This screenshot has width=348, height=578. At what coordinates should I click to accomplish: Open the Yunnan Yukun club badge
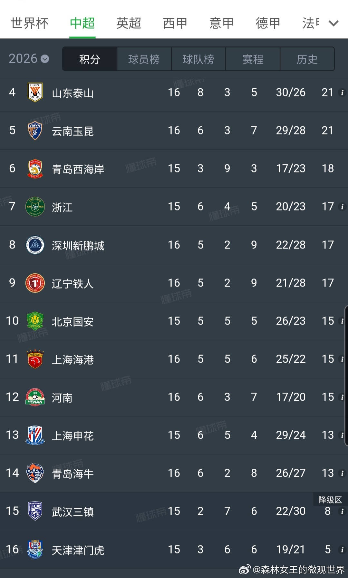pyautogui.click(x=35, y=131)
